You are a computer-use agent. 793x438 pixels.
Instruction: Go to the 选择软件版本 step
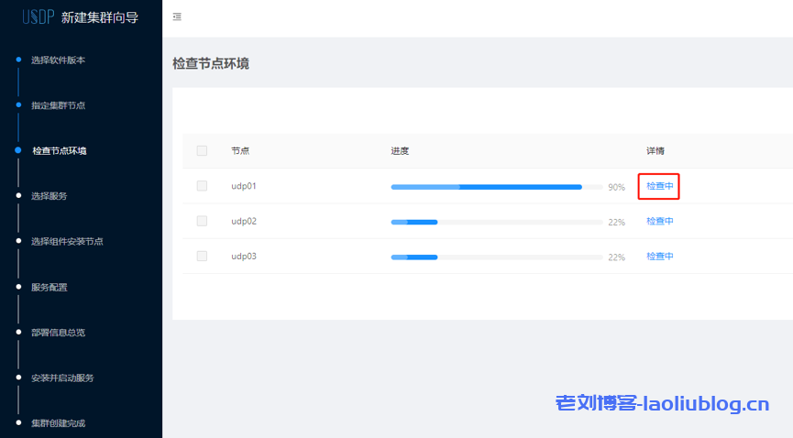pos(58,60)
